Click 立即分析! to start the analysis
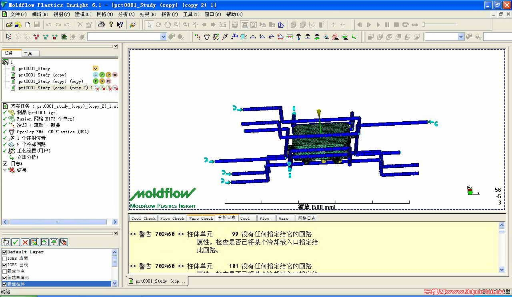Screen dimensions: 512x297 click(x=27, y=157)
